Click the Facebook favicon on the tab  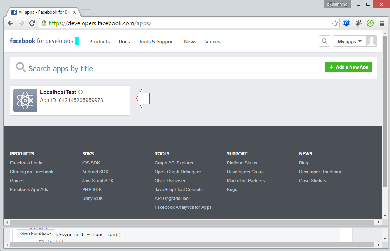14,12
